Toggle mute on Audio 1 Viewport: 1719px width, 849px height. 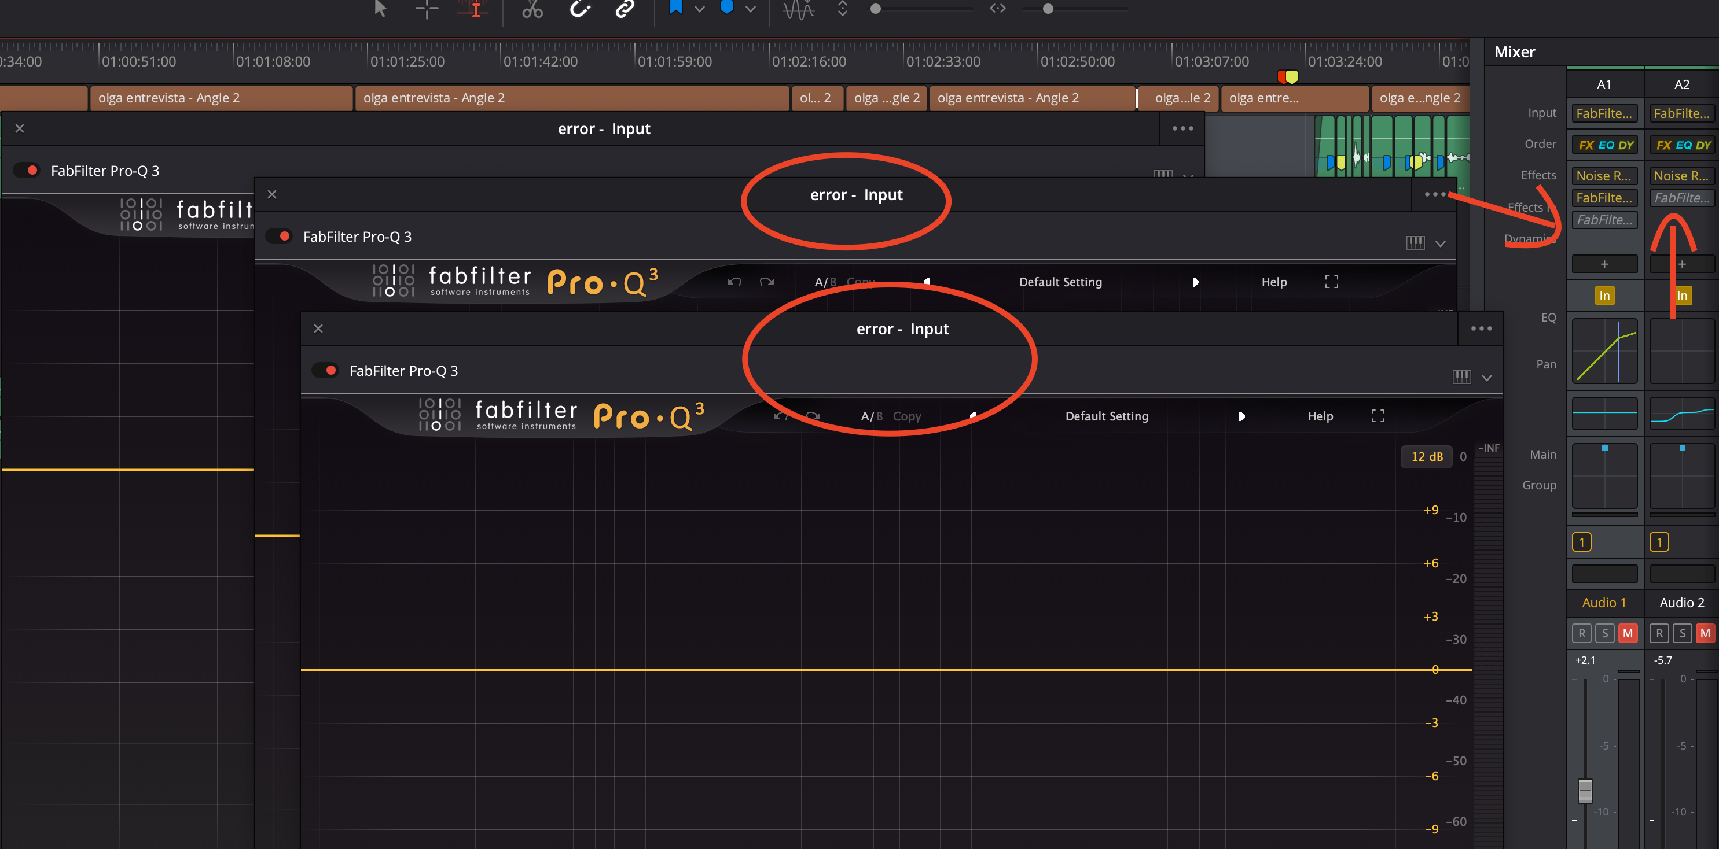[1628, 633]
